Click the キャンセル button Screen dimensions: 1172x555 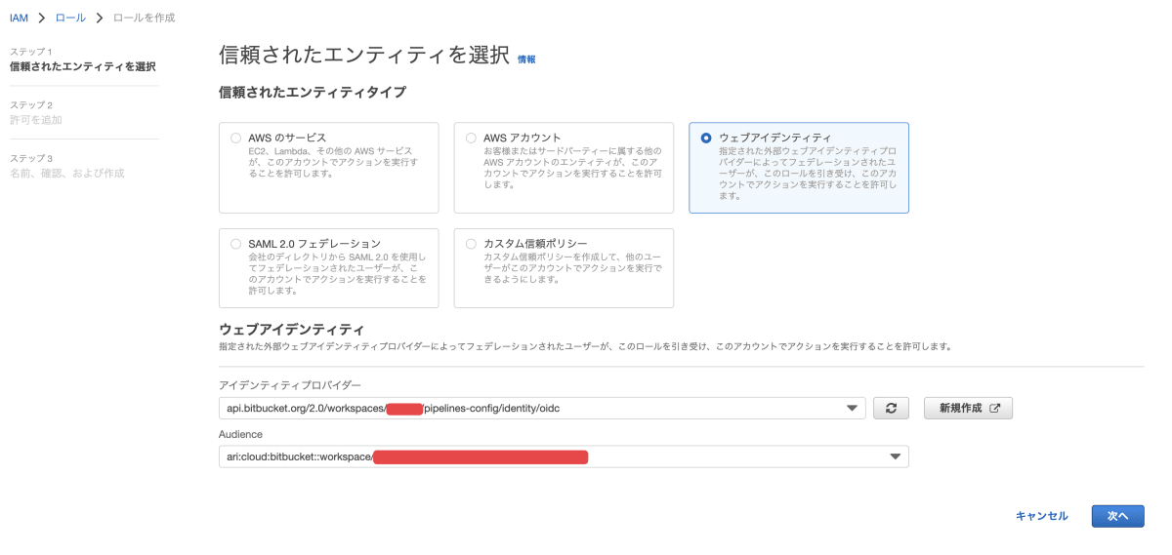pyautogui.click(x=1042, y=516)
